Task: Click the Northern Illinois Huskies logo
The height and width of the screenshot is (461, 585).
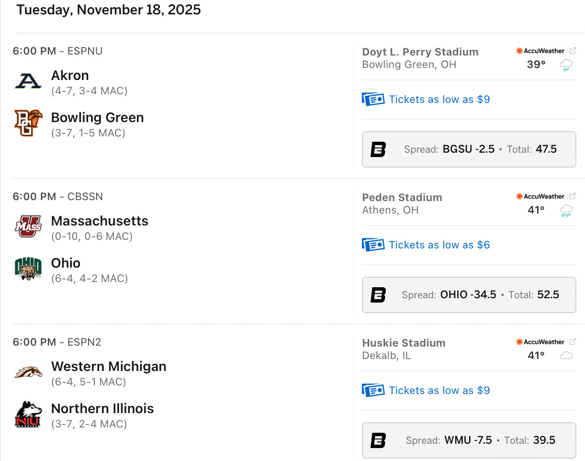Action: coord(28,414)
